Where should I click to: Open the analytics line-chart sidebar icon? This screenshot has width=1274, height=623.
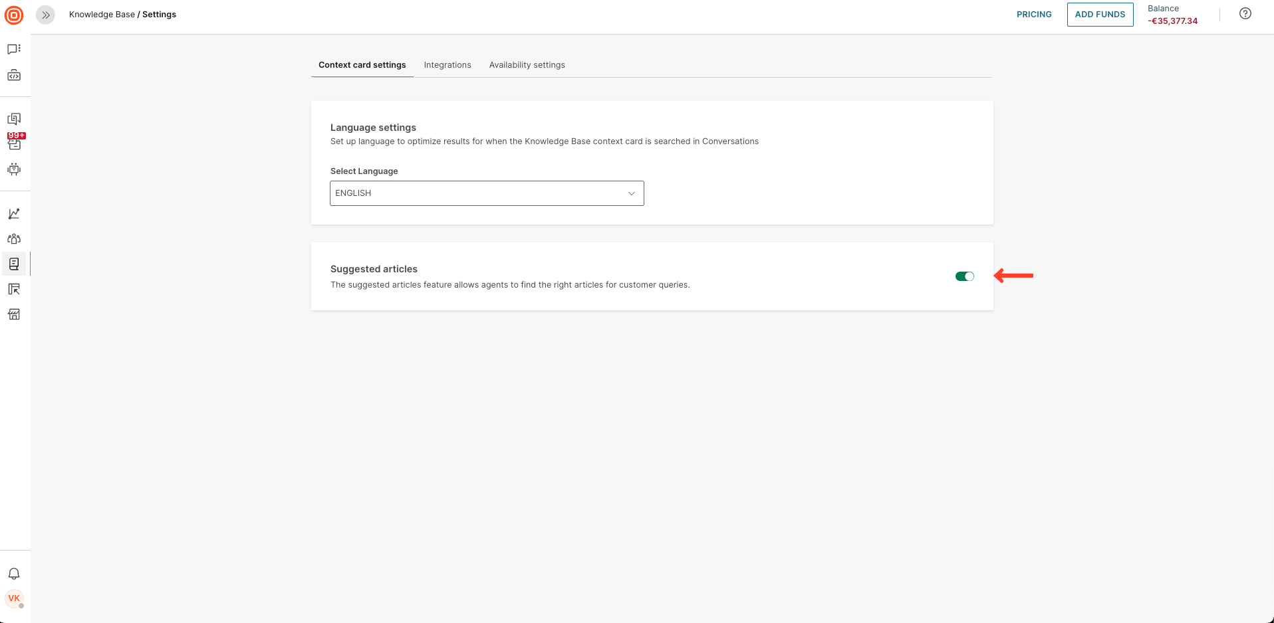14,214
